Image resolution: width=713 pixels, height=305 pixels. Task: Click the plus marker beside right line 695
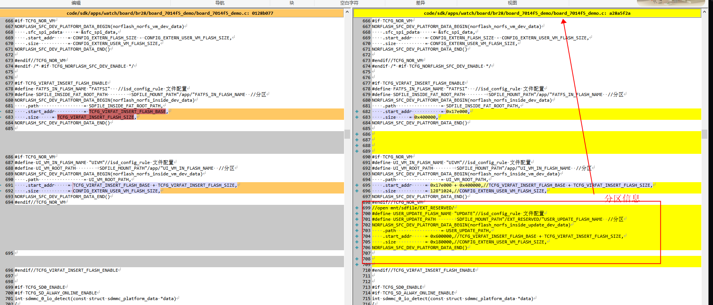click(357, 185)
